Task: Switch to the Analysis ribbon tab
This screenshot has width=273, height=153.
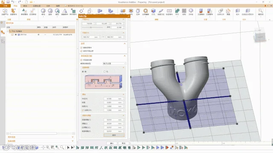Action: click(48, 6)
